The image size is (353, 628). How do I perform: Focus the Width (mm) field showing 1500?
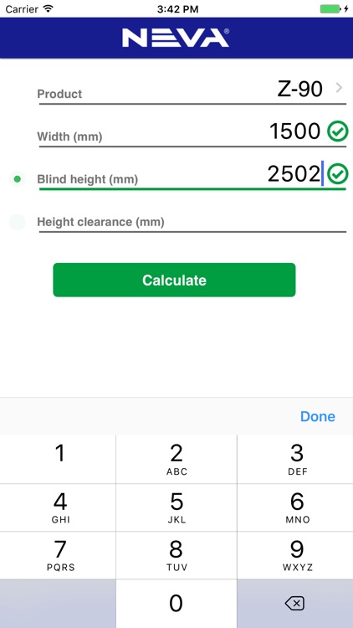pyautogui.click(x=192, y=131)
